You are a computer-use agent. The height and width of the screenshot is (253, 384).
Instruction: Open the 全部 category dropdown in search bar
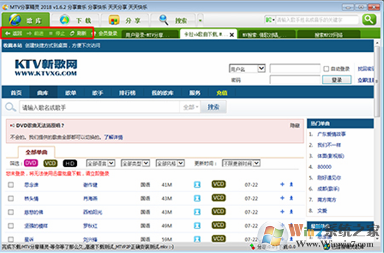190,107
